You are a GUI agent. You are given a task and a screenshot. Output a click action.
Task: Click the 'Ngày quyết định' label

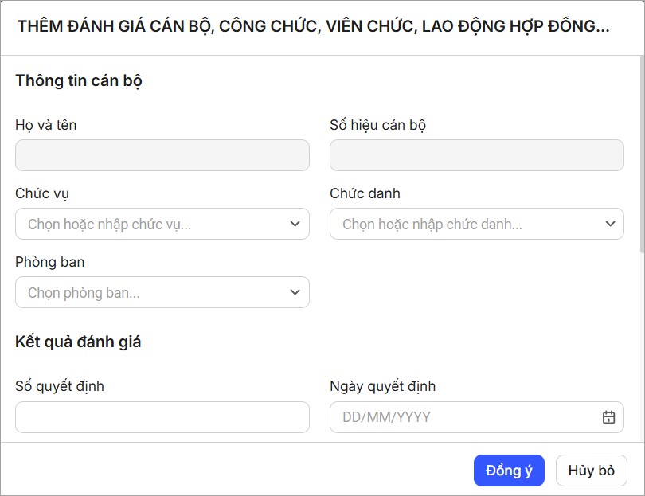point(382,386)
